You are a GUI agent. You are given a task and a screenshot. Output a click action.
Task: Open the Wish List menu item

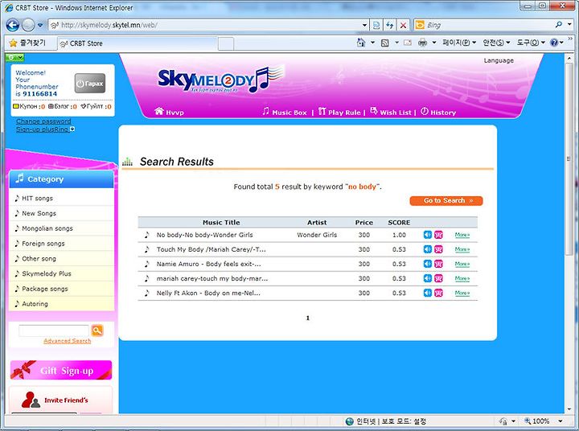391,112
